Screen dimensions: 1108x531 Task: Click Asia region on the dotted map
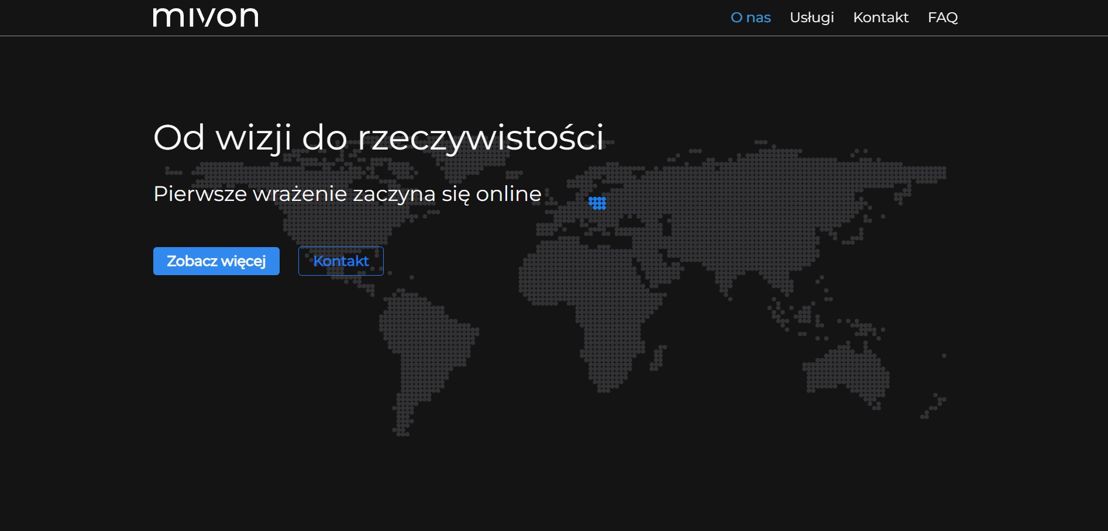pos(761,222)
